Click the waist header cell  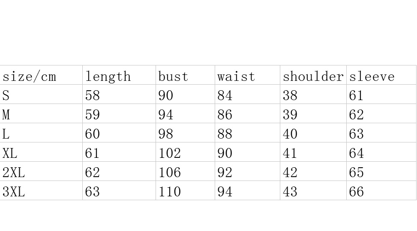pos(248,75)
